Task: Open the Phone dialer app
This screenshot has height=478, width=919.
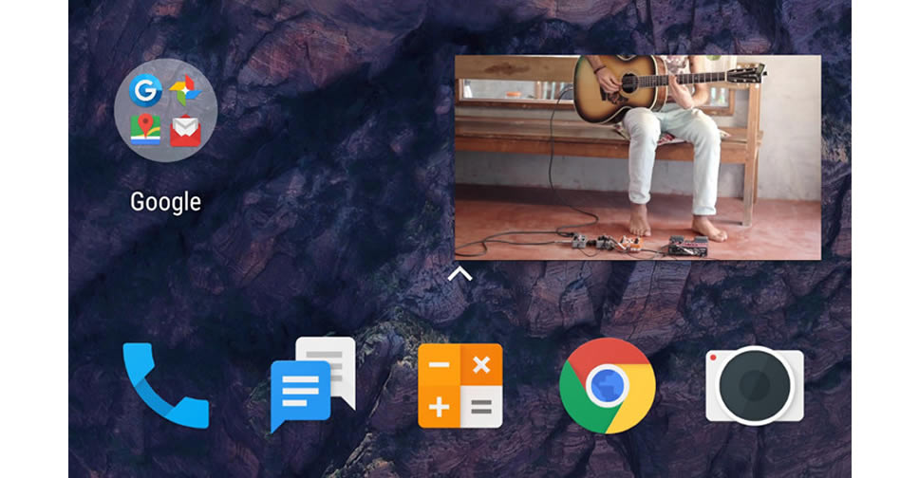Action: click(164, 386)
